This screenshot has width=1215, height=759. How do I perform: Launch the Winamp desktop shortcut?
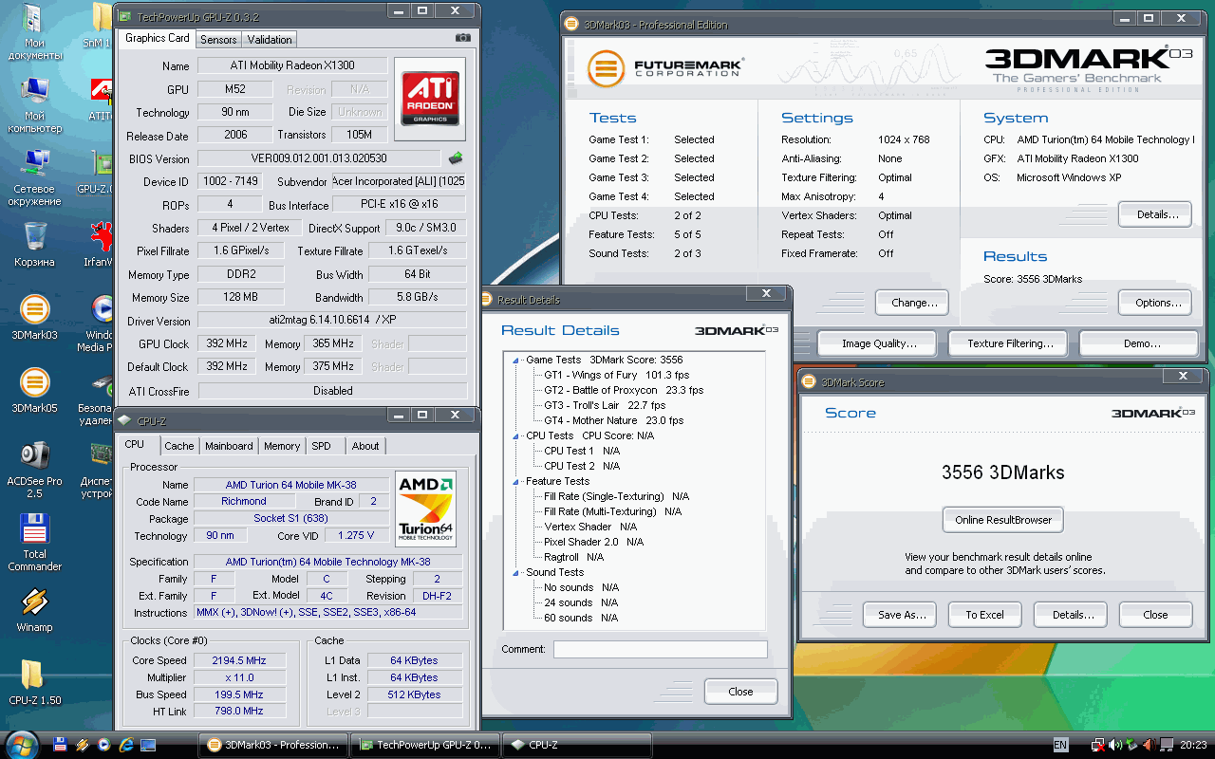pos(35,609)
